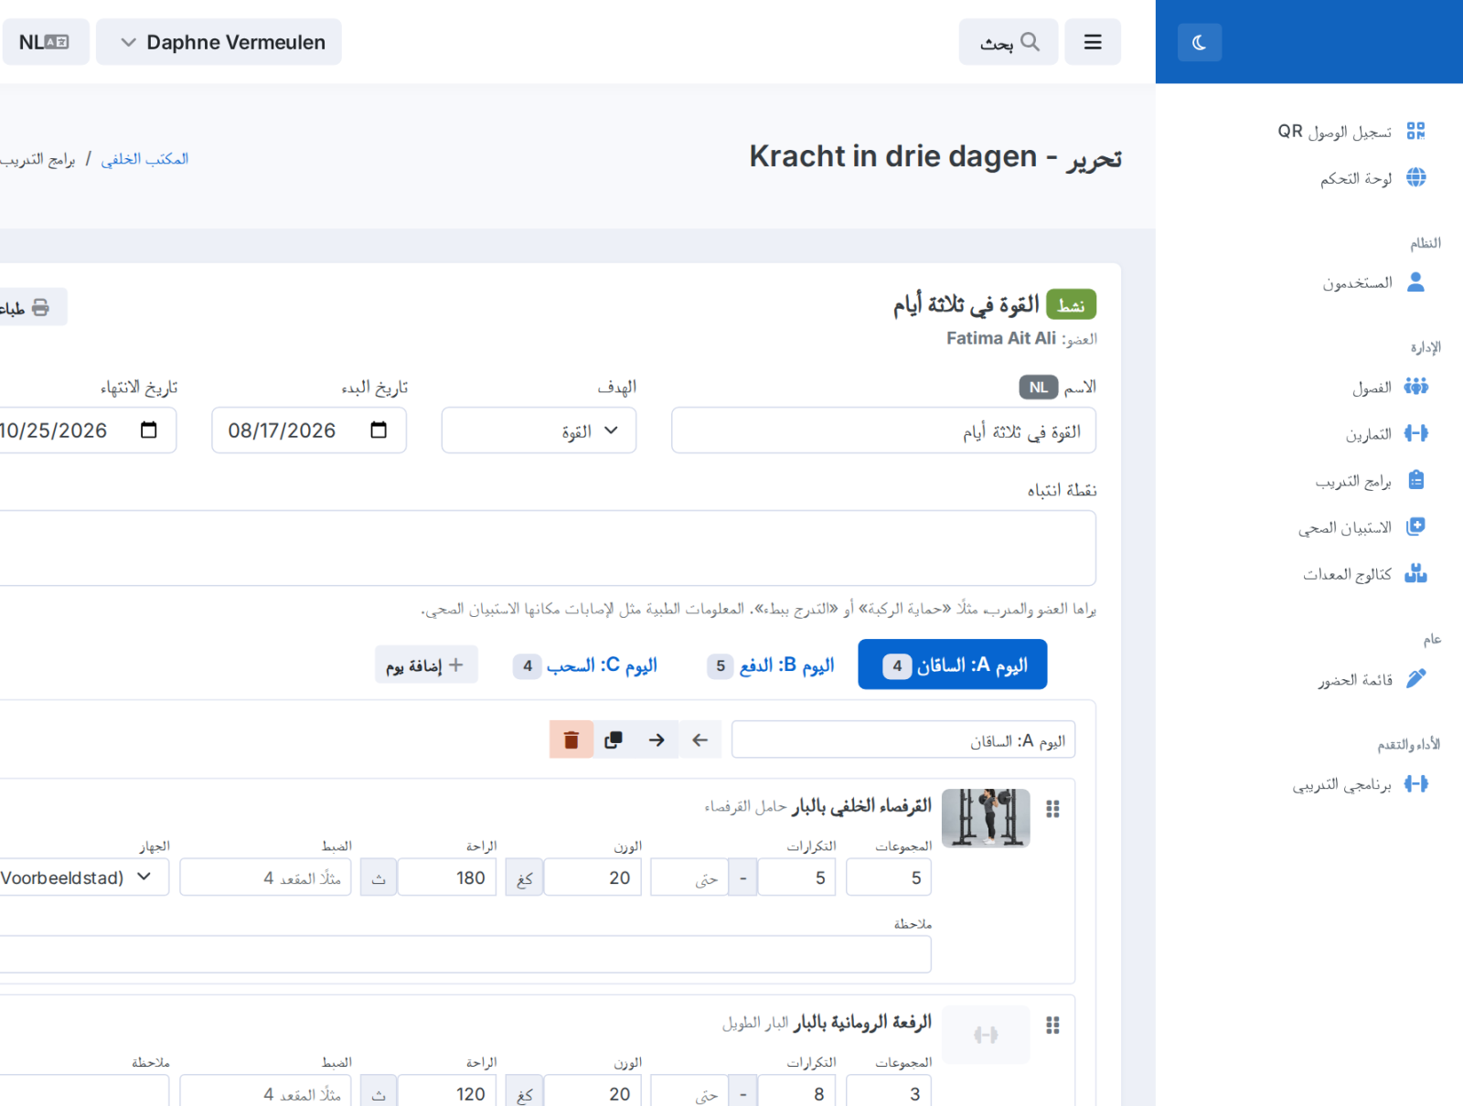Open users المستخدمون in sidebar
1463x1106 pixels.
click(1373, 282)
